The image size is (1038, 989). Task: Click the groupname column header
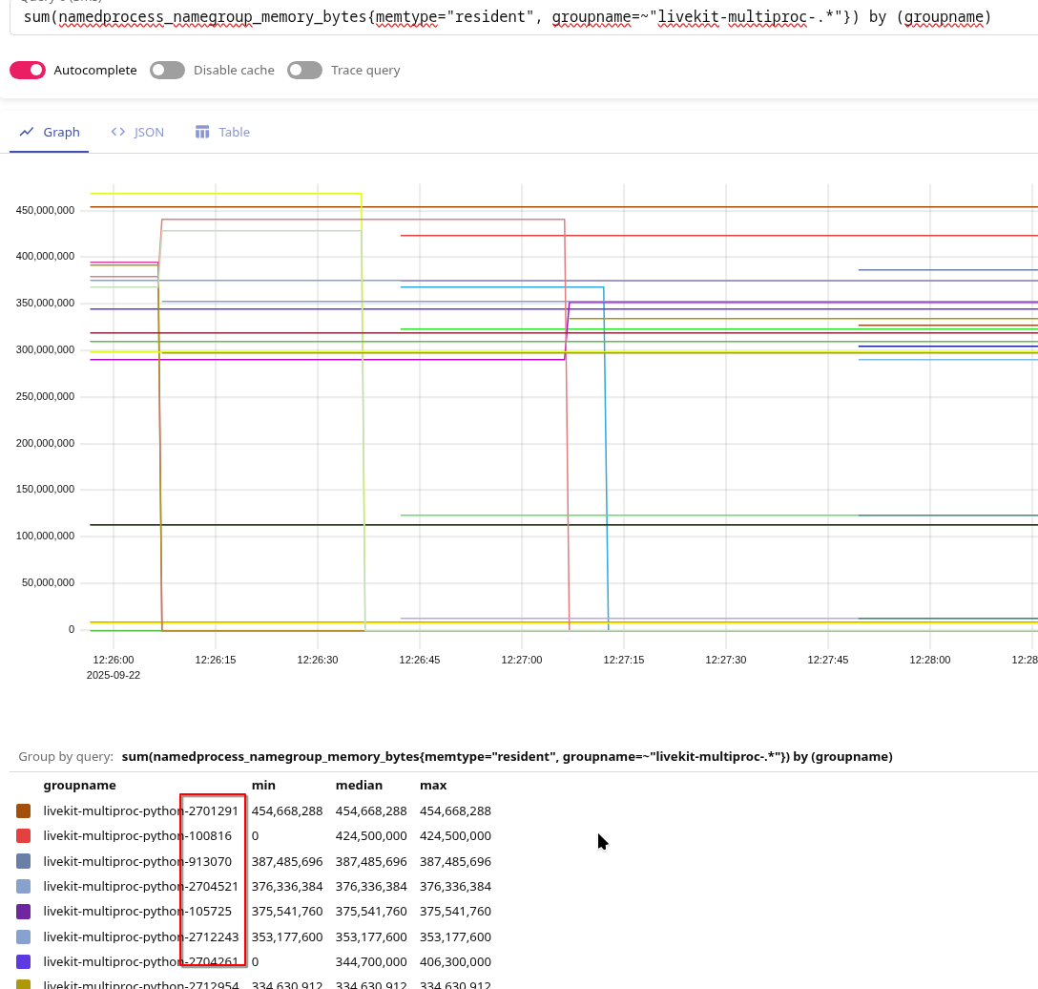tap(79, 785)
